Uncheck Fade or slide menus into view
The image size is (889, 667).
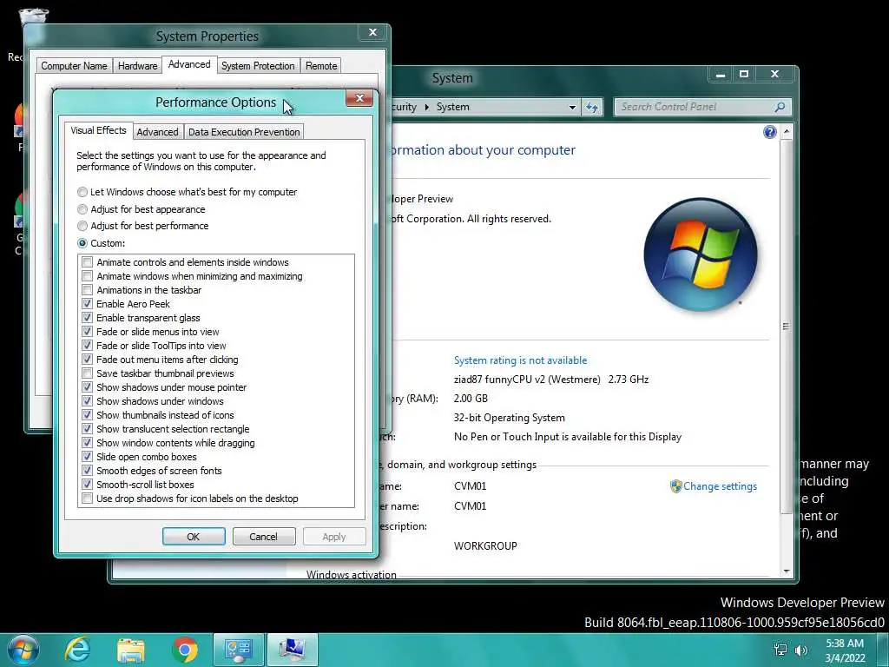coord(87,332)
